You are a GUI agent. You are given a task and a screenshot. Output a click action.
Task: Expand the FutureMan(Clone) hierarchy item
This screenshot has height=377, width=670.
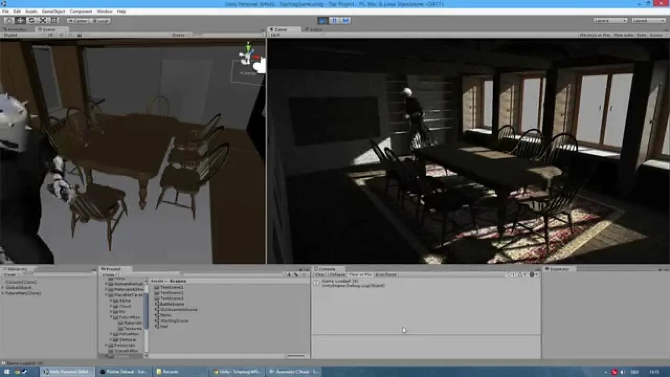click(x=3, y=293)
